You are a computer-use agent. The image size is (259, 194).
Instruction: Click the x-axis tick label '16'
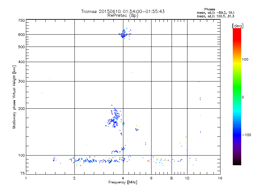click(x=220, y=178)
